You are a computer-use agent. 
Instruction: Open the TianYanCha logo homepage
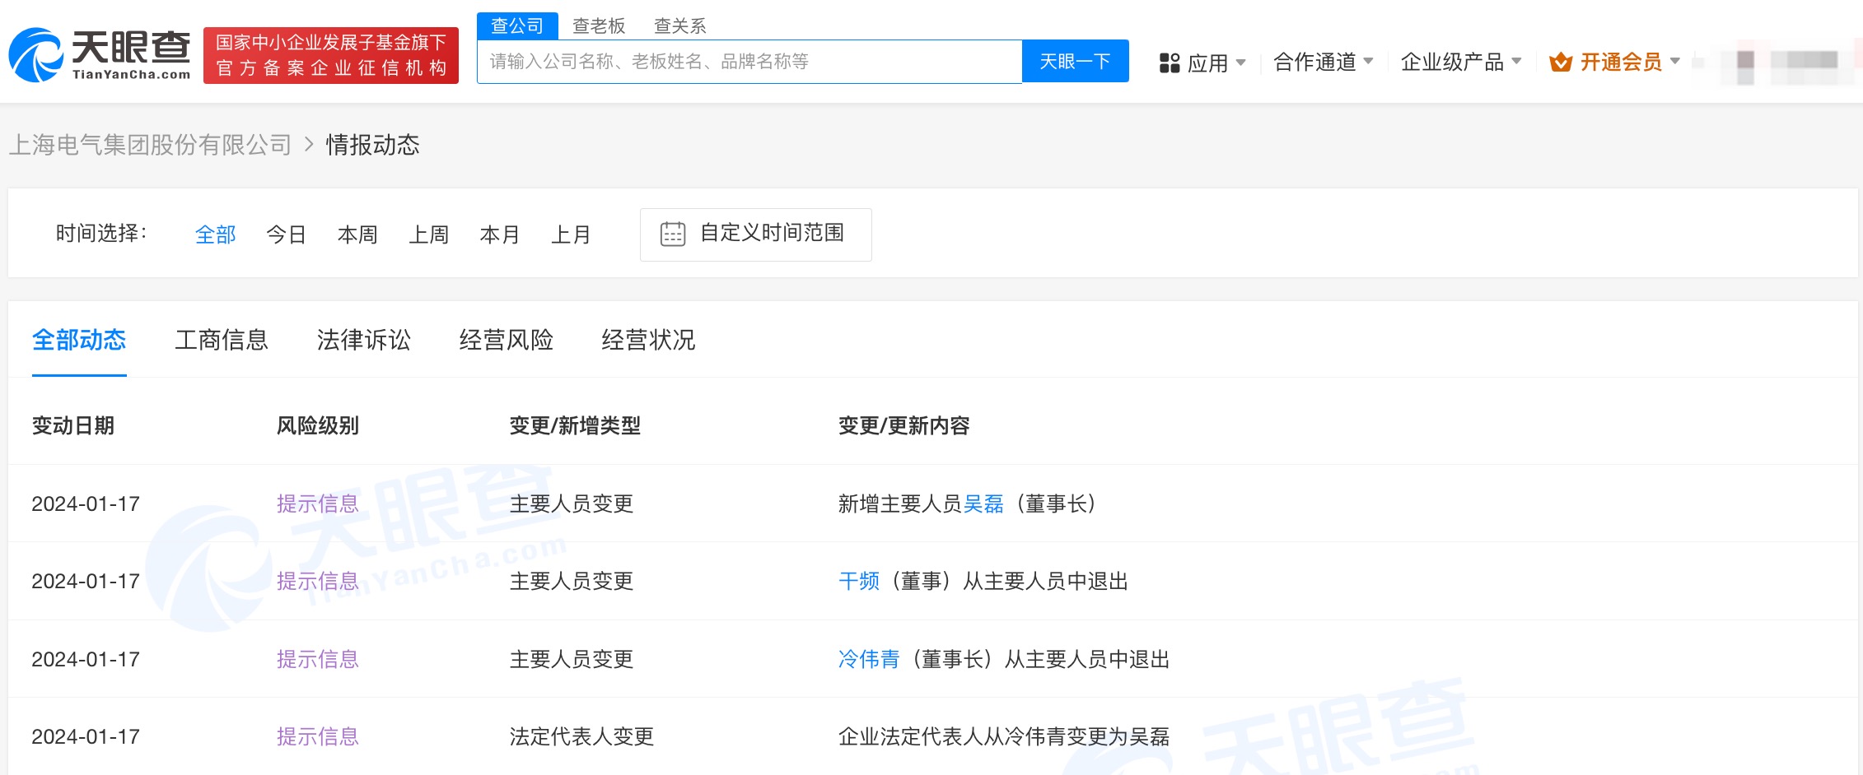(100, 55)
